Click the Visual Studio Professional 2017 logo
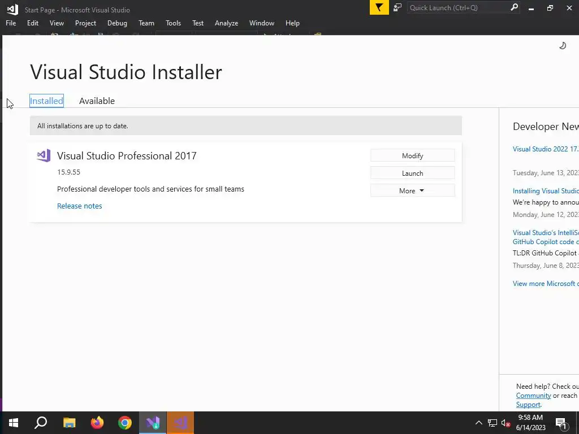 (44, 156)
